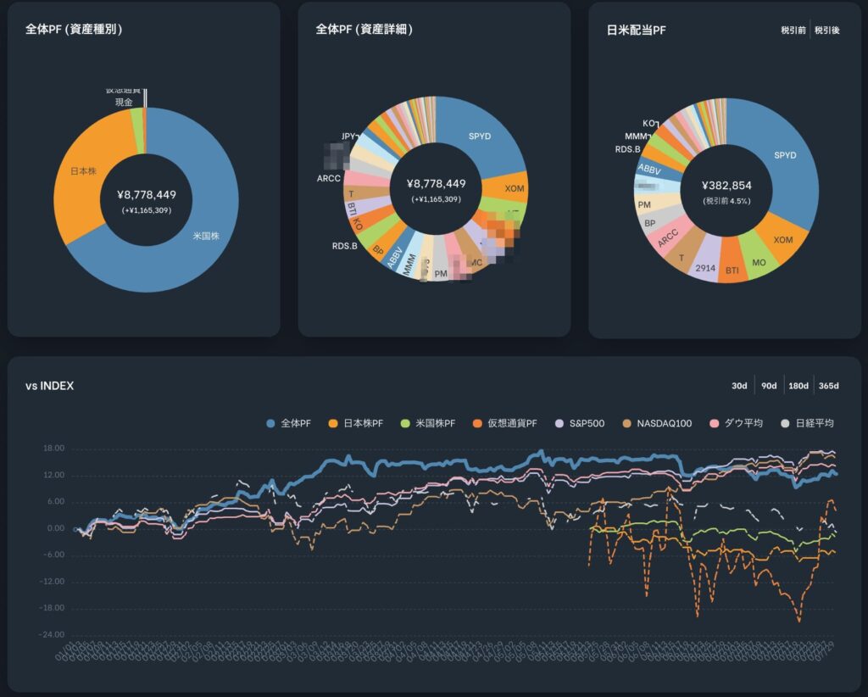Click XOM slice in 資産詳細 donut
Viewport: 868px width, 697px height.
click(514, 187)
